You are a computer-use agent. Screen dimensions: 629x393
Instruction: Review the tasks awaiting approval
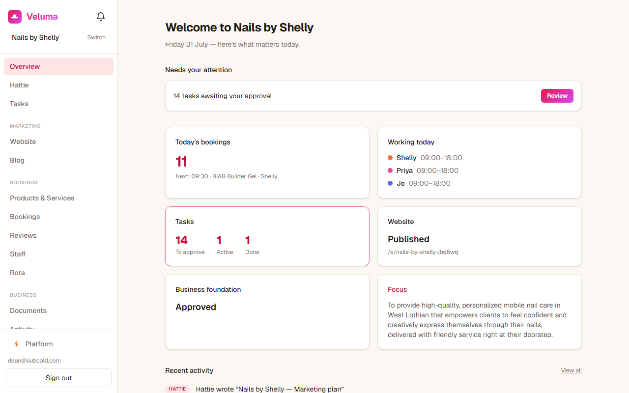tap(557, 96)
